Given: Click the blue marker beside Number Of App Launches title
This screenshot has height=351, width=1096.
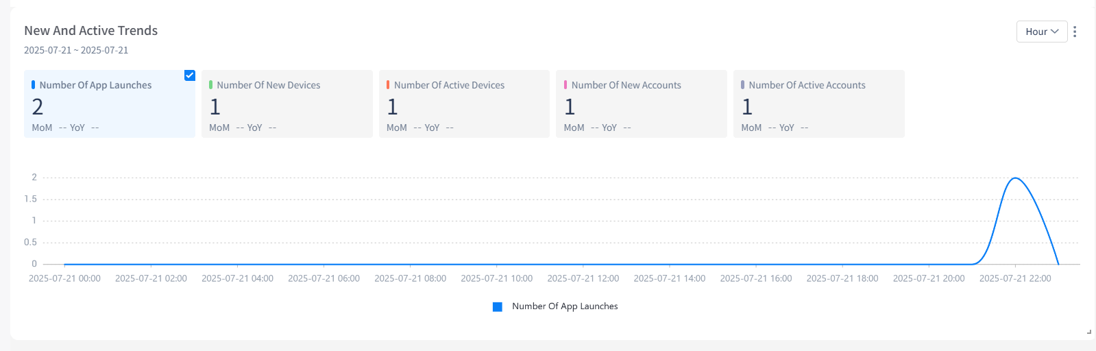Looking at the screenshot, I should (33, 85).
